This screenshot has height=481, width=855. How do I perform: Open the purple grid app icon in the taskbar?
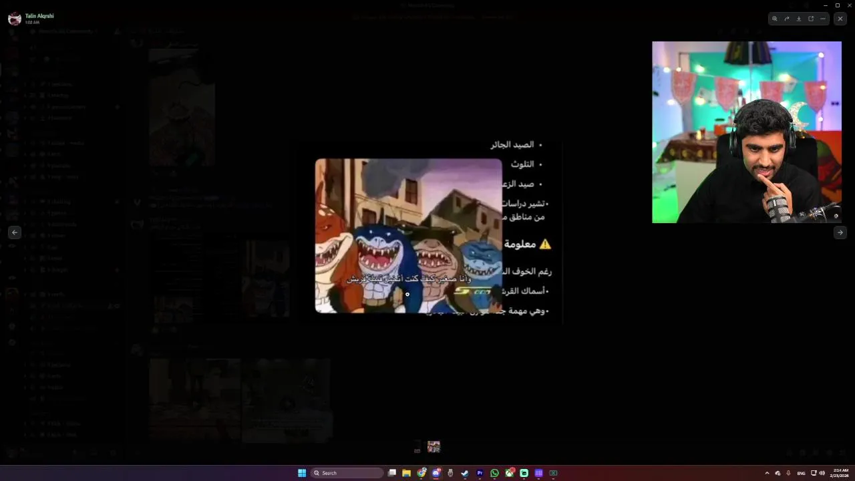539,473
